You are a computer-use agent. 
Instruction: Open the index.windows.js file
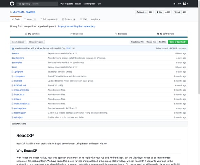tap(22, 104)
